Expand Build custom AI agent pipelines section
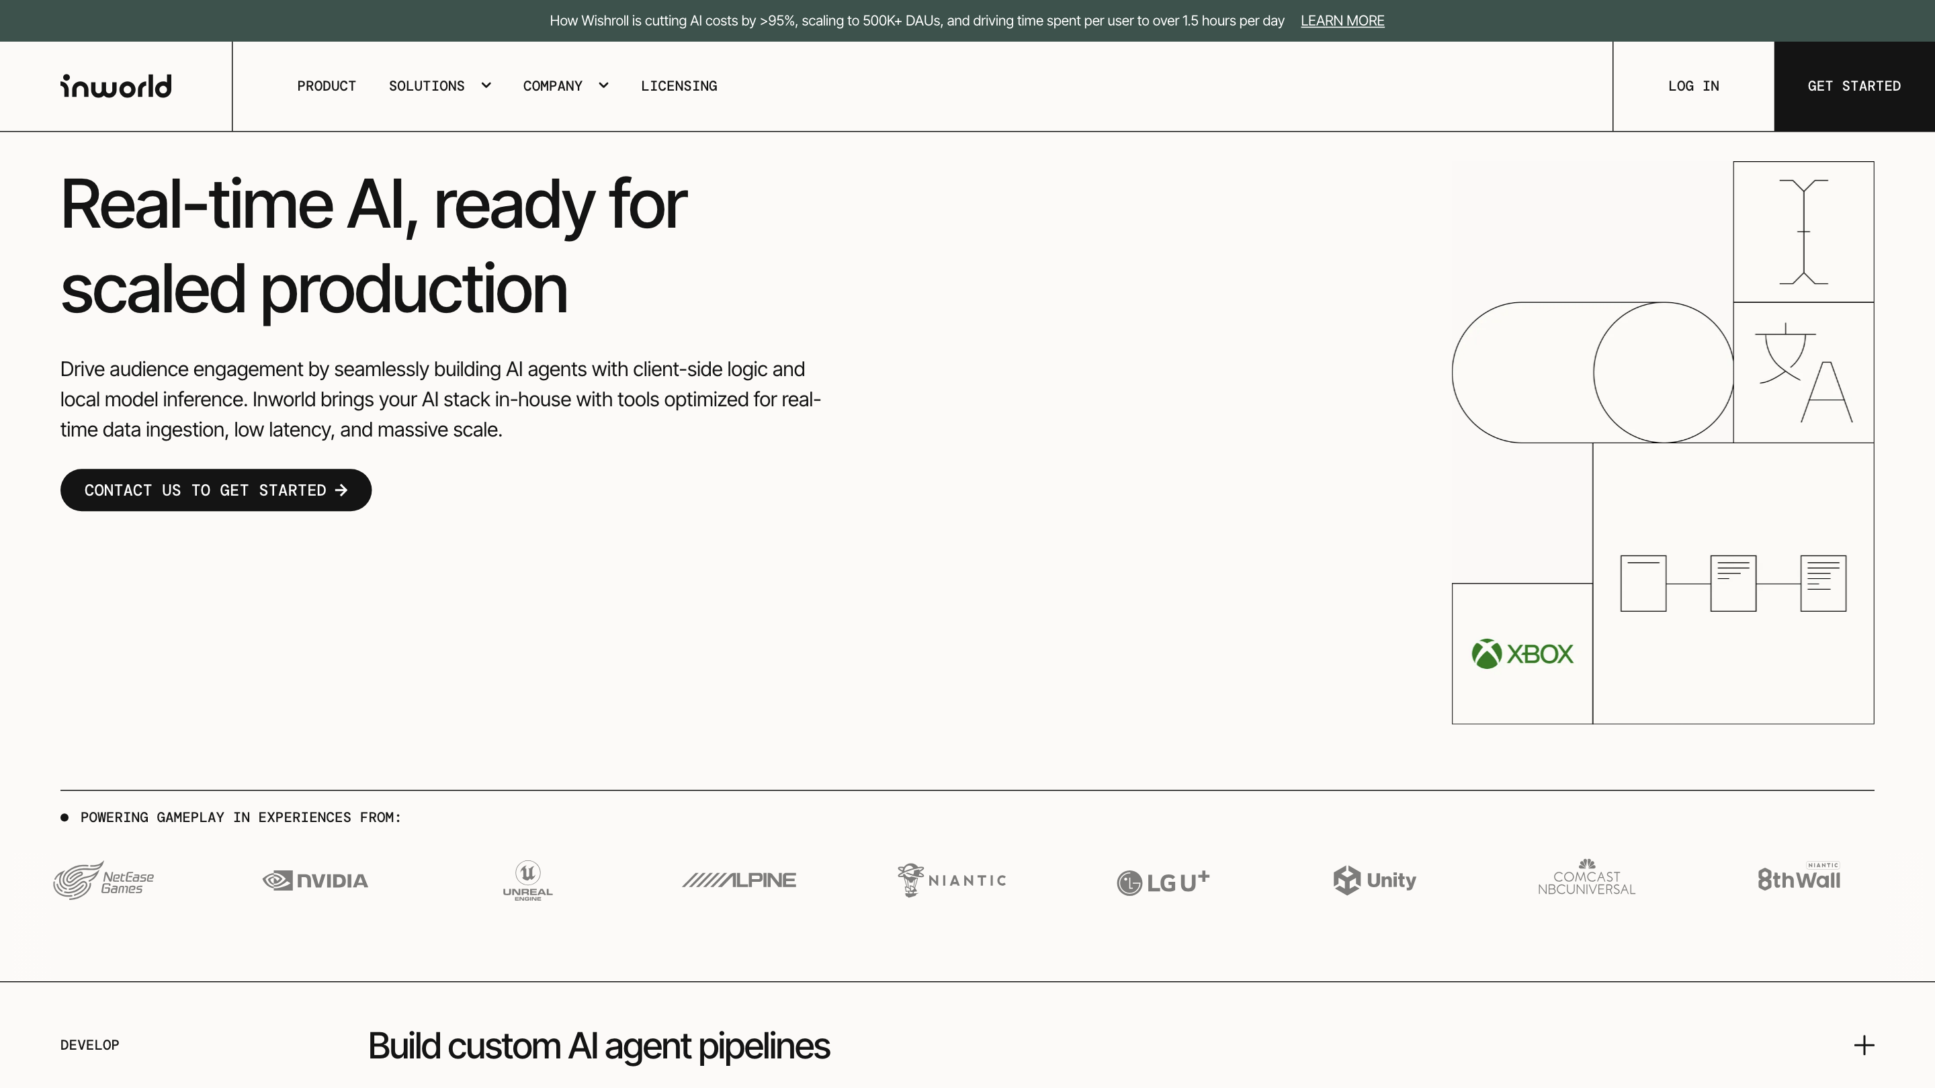This screenshot has width=1935, height=1088. 1864,1045
